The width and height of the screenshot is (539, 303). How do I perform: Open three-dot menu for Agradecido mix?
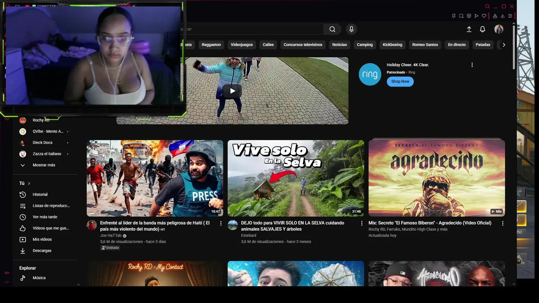(502, 223)
